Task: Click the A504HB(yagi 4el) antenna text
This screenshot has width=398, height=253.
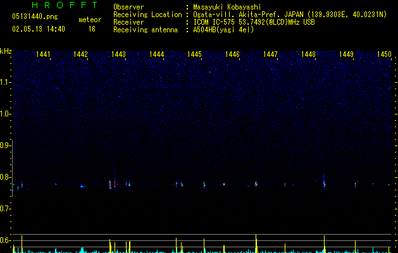Action: pyautogui.click(x=223, y=30)
